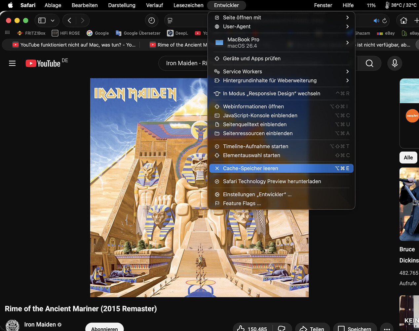Click the Abonnieren button

coord(104,328)
